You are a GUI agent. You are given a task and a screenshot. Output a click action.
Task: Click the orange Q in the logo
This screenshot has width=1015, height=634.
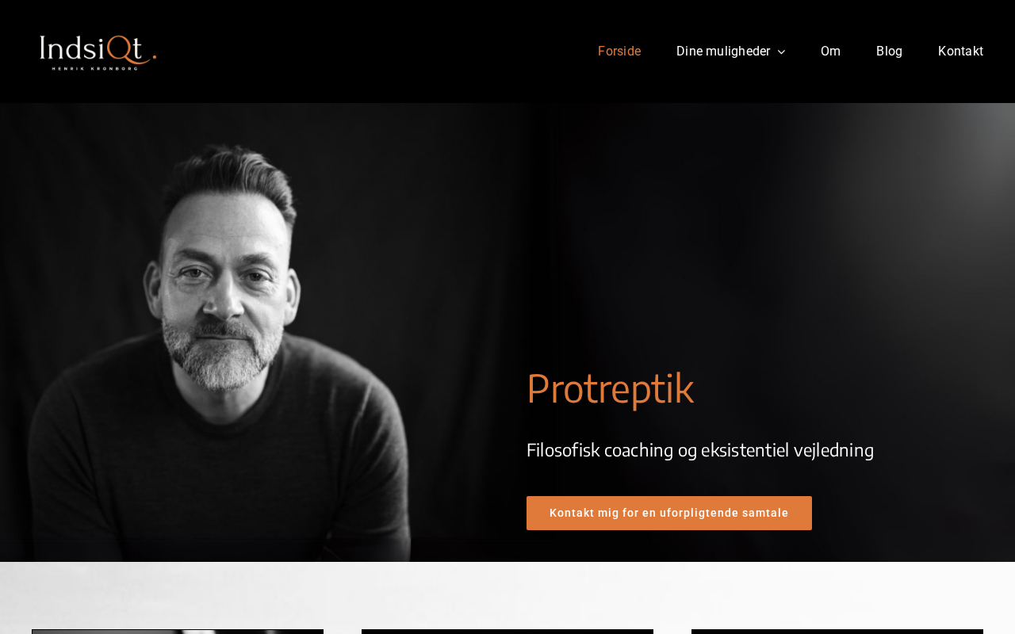pos(119,49)
